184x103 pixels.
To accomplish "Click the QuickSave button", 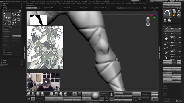I will pyautogui.click(x=135, y=1).
